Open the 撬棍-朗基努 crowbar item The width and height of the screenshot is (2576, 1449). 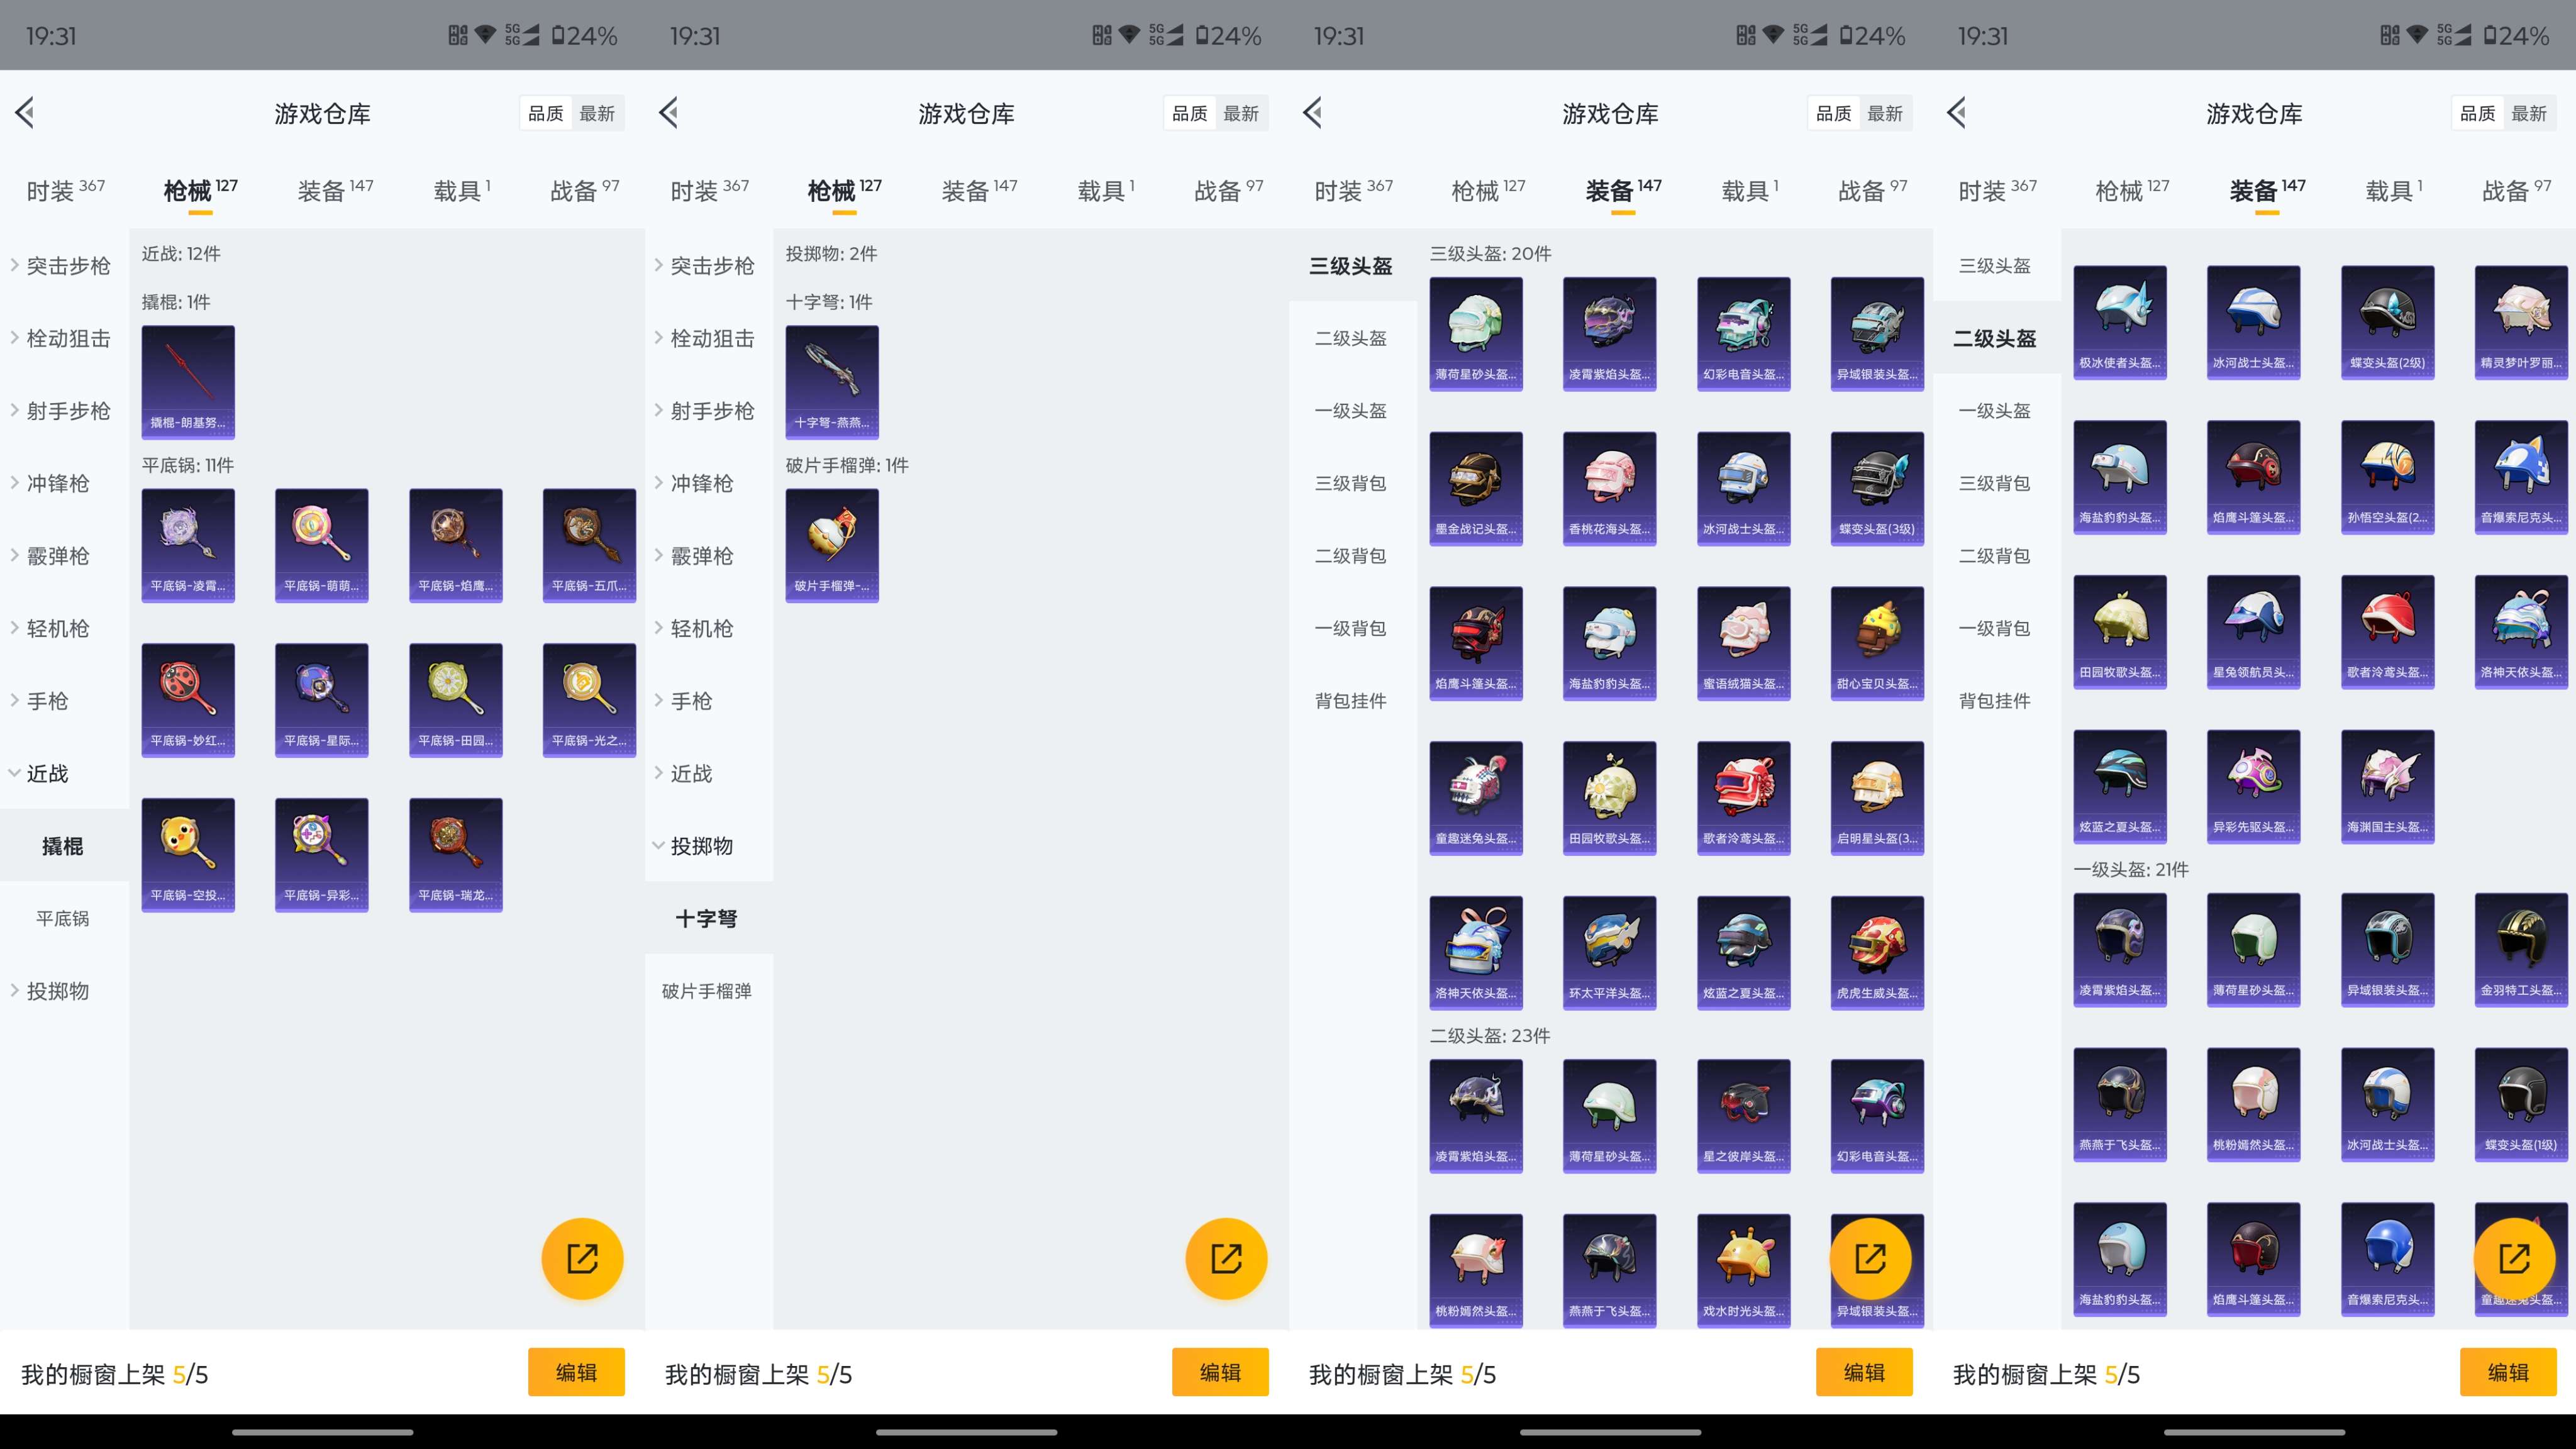[188, 382]
